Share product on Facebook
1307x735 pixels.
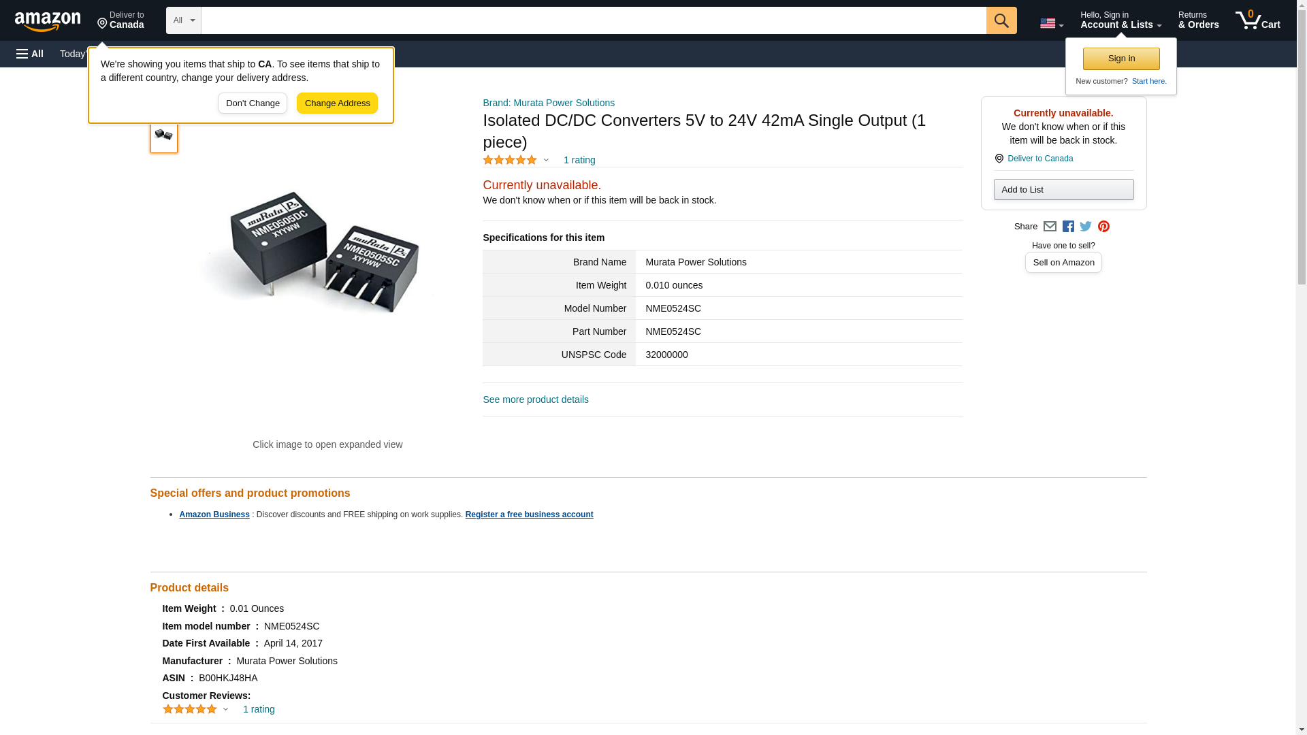[1068, 227]
